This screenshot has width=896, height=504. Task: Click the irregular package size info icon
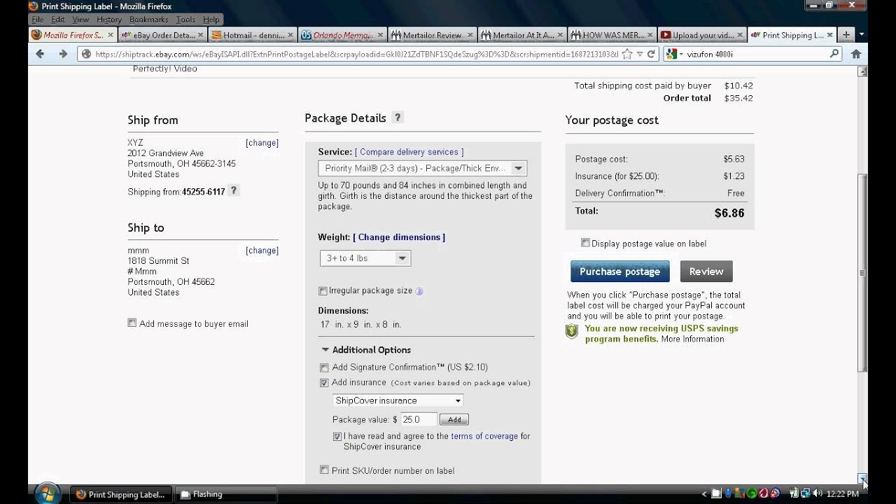click(419, 291)
